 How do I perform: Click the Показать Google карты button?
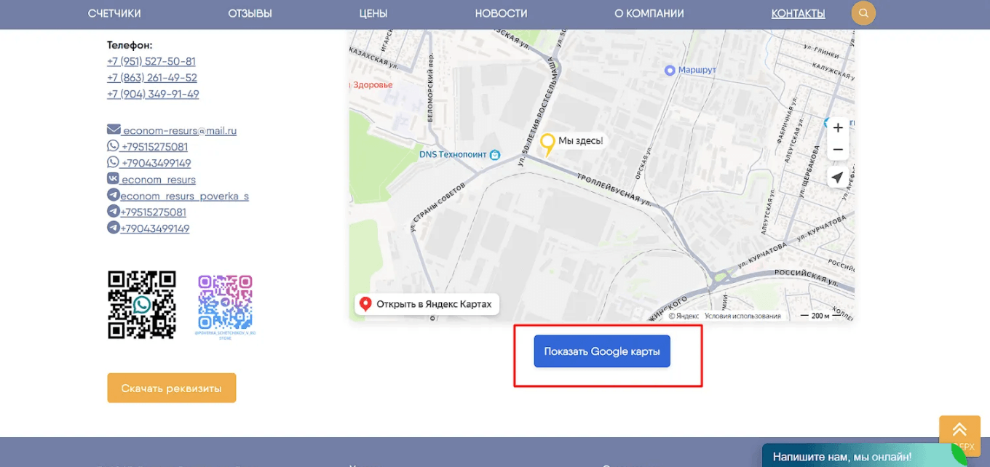[x=602, y=351]
